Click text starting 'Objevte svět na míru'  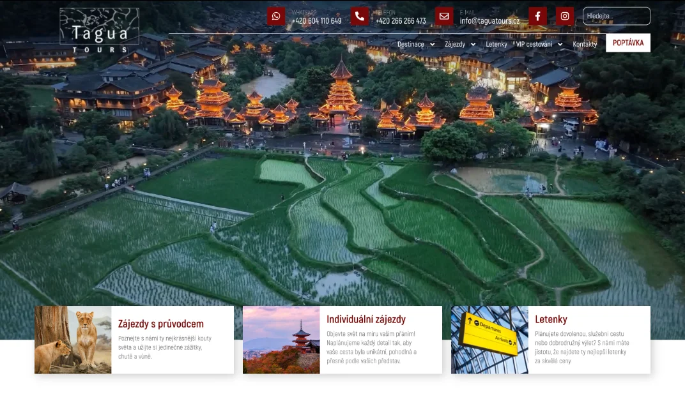point(371,347)
